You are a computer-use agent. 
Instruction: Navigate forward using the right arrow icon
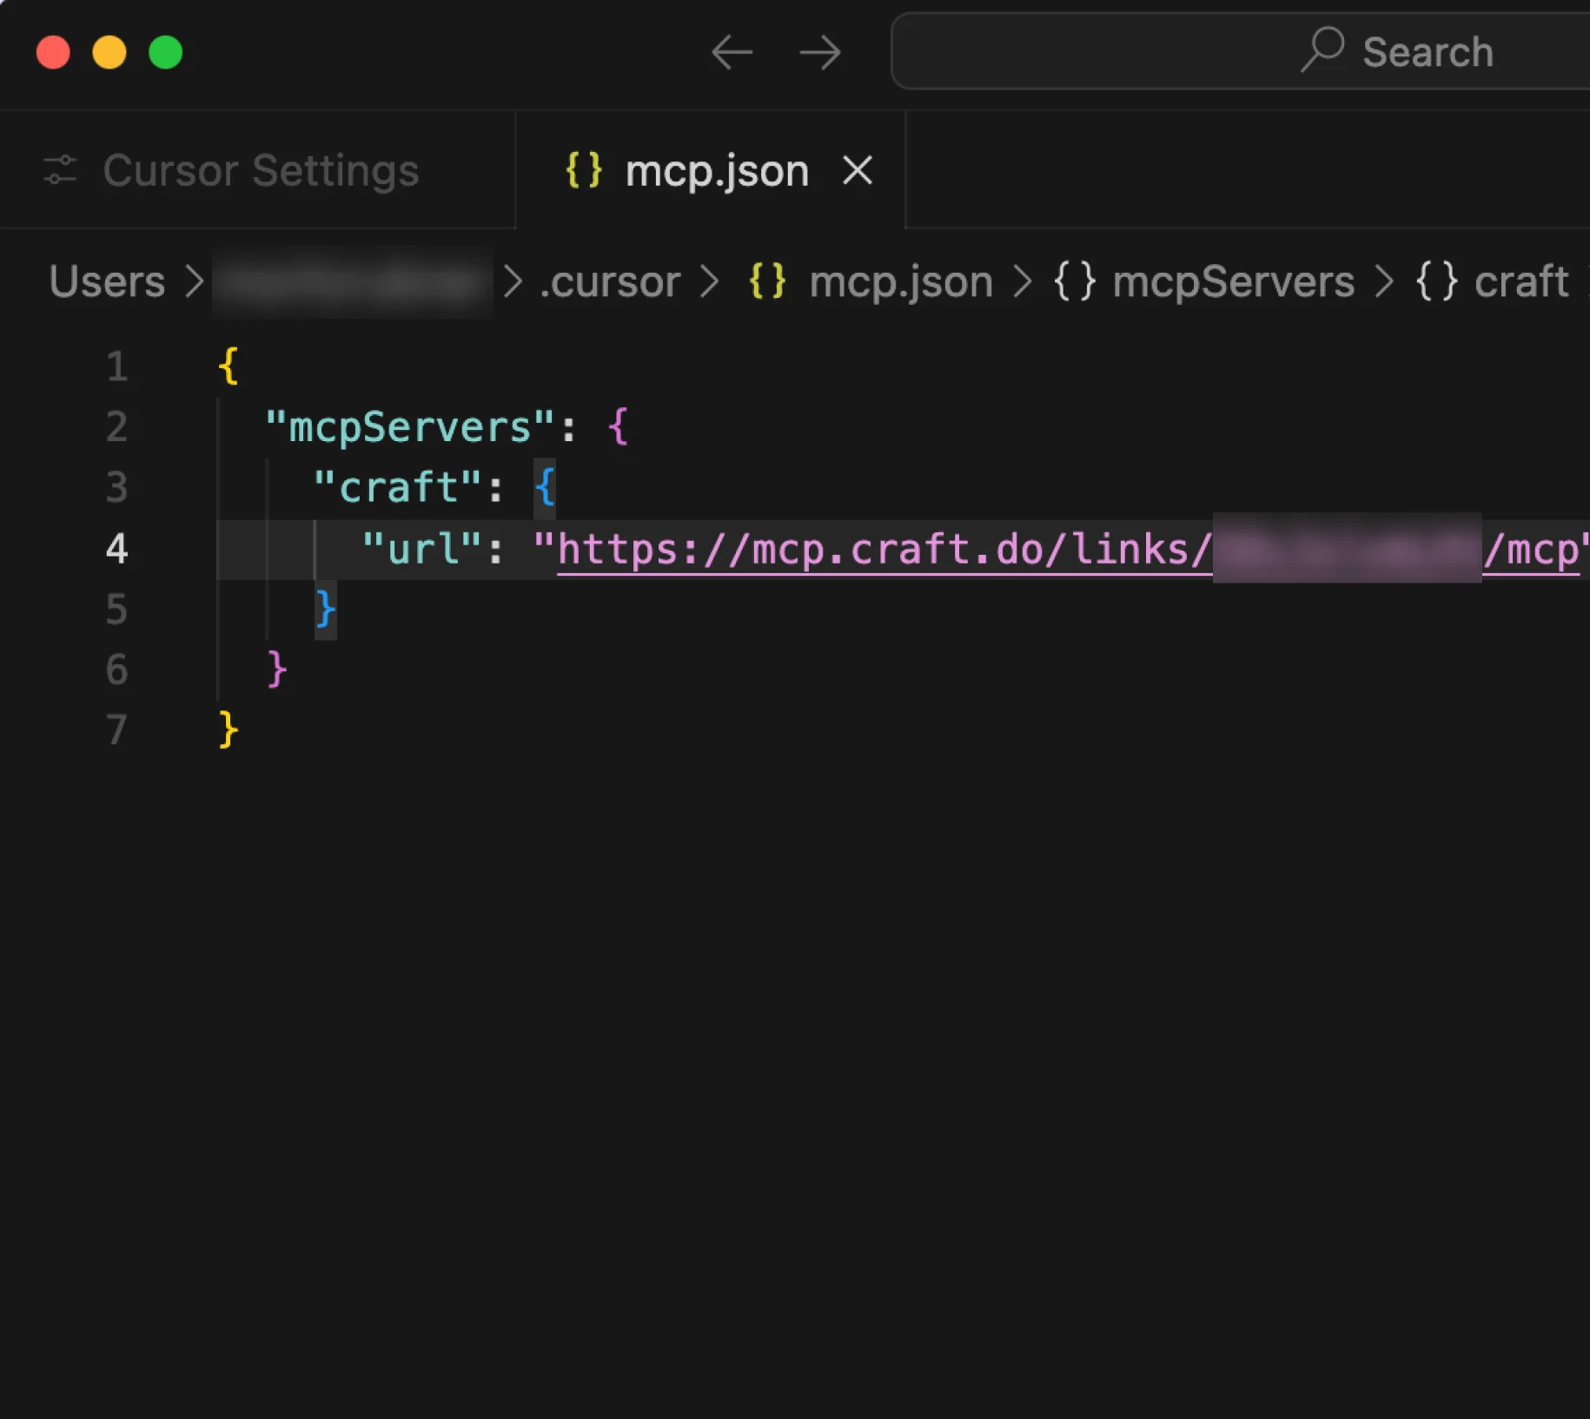(818, 53)
